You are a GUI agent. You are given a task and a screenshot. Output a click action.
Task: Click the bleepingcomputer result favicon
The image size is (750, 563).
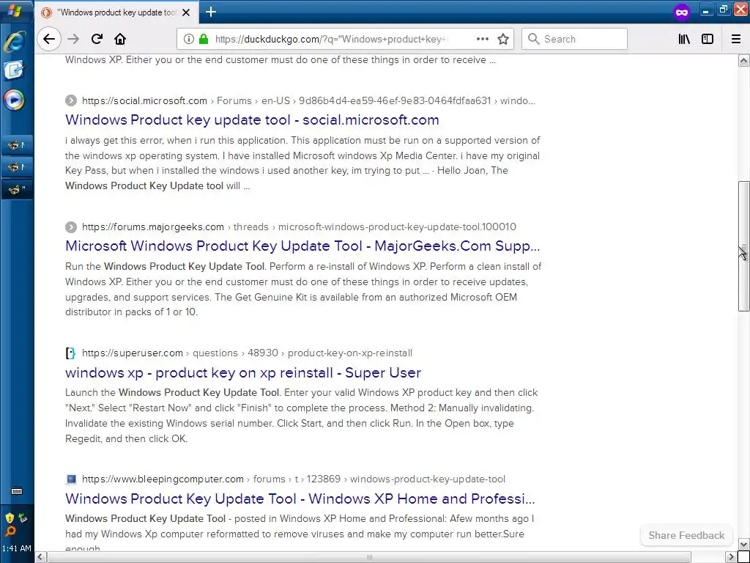tap(71, 479)
